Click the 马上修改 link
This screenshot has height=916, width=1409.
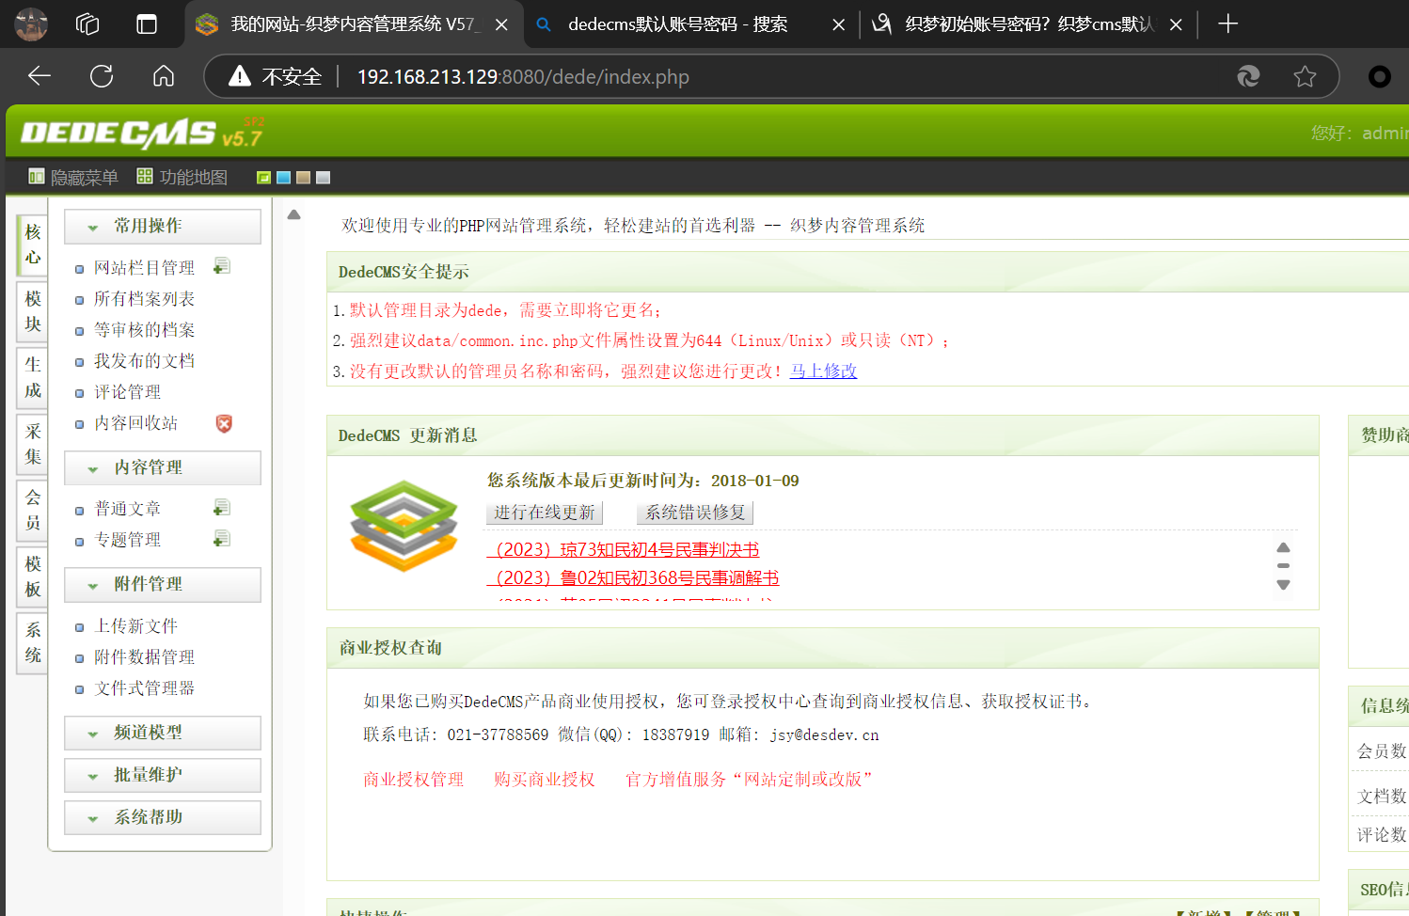click(823, 371)
